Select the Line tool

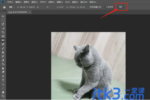(x=3, y=88)
